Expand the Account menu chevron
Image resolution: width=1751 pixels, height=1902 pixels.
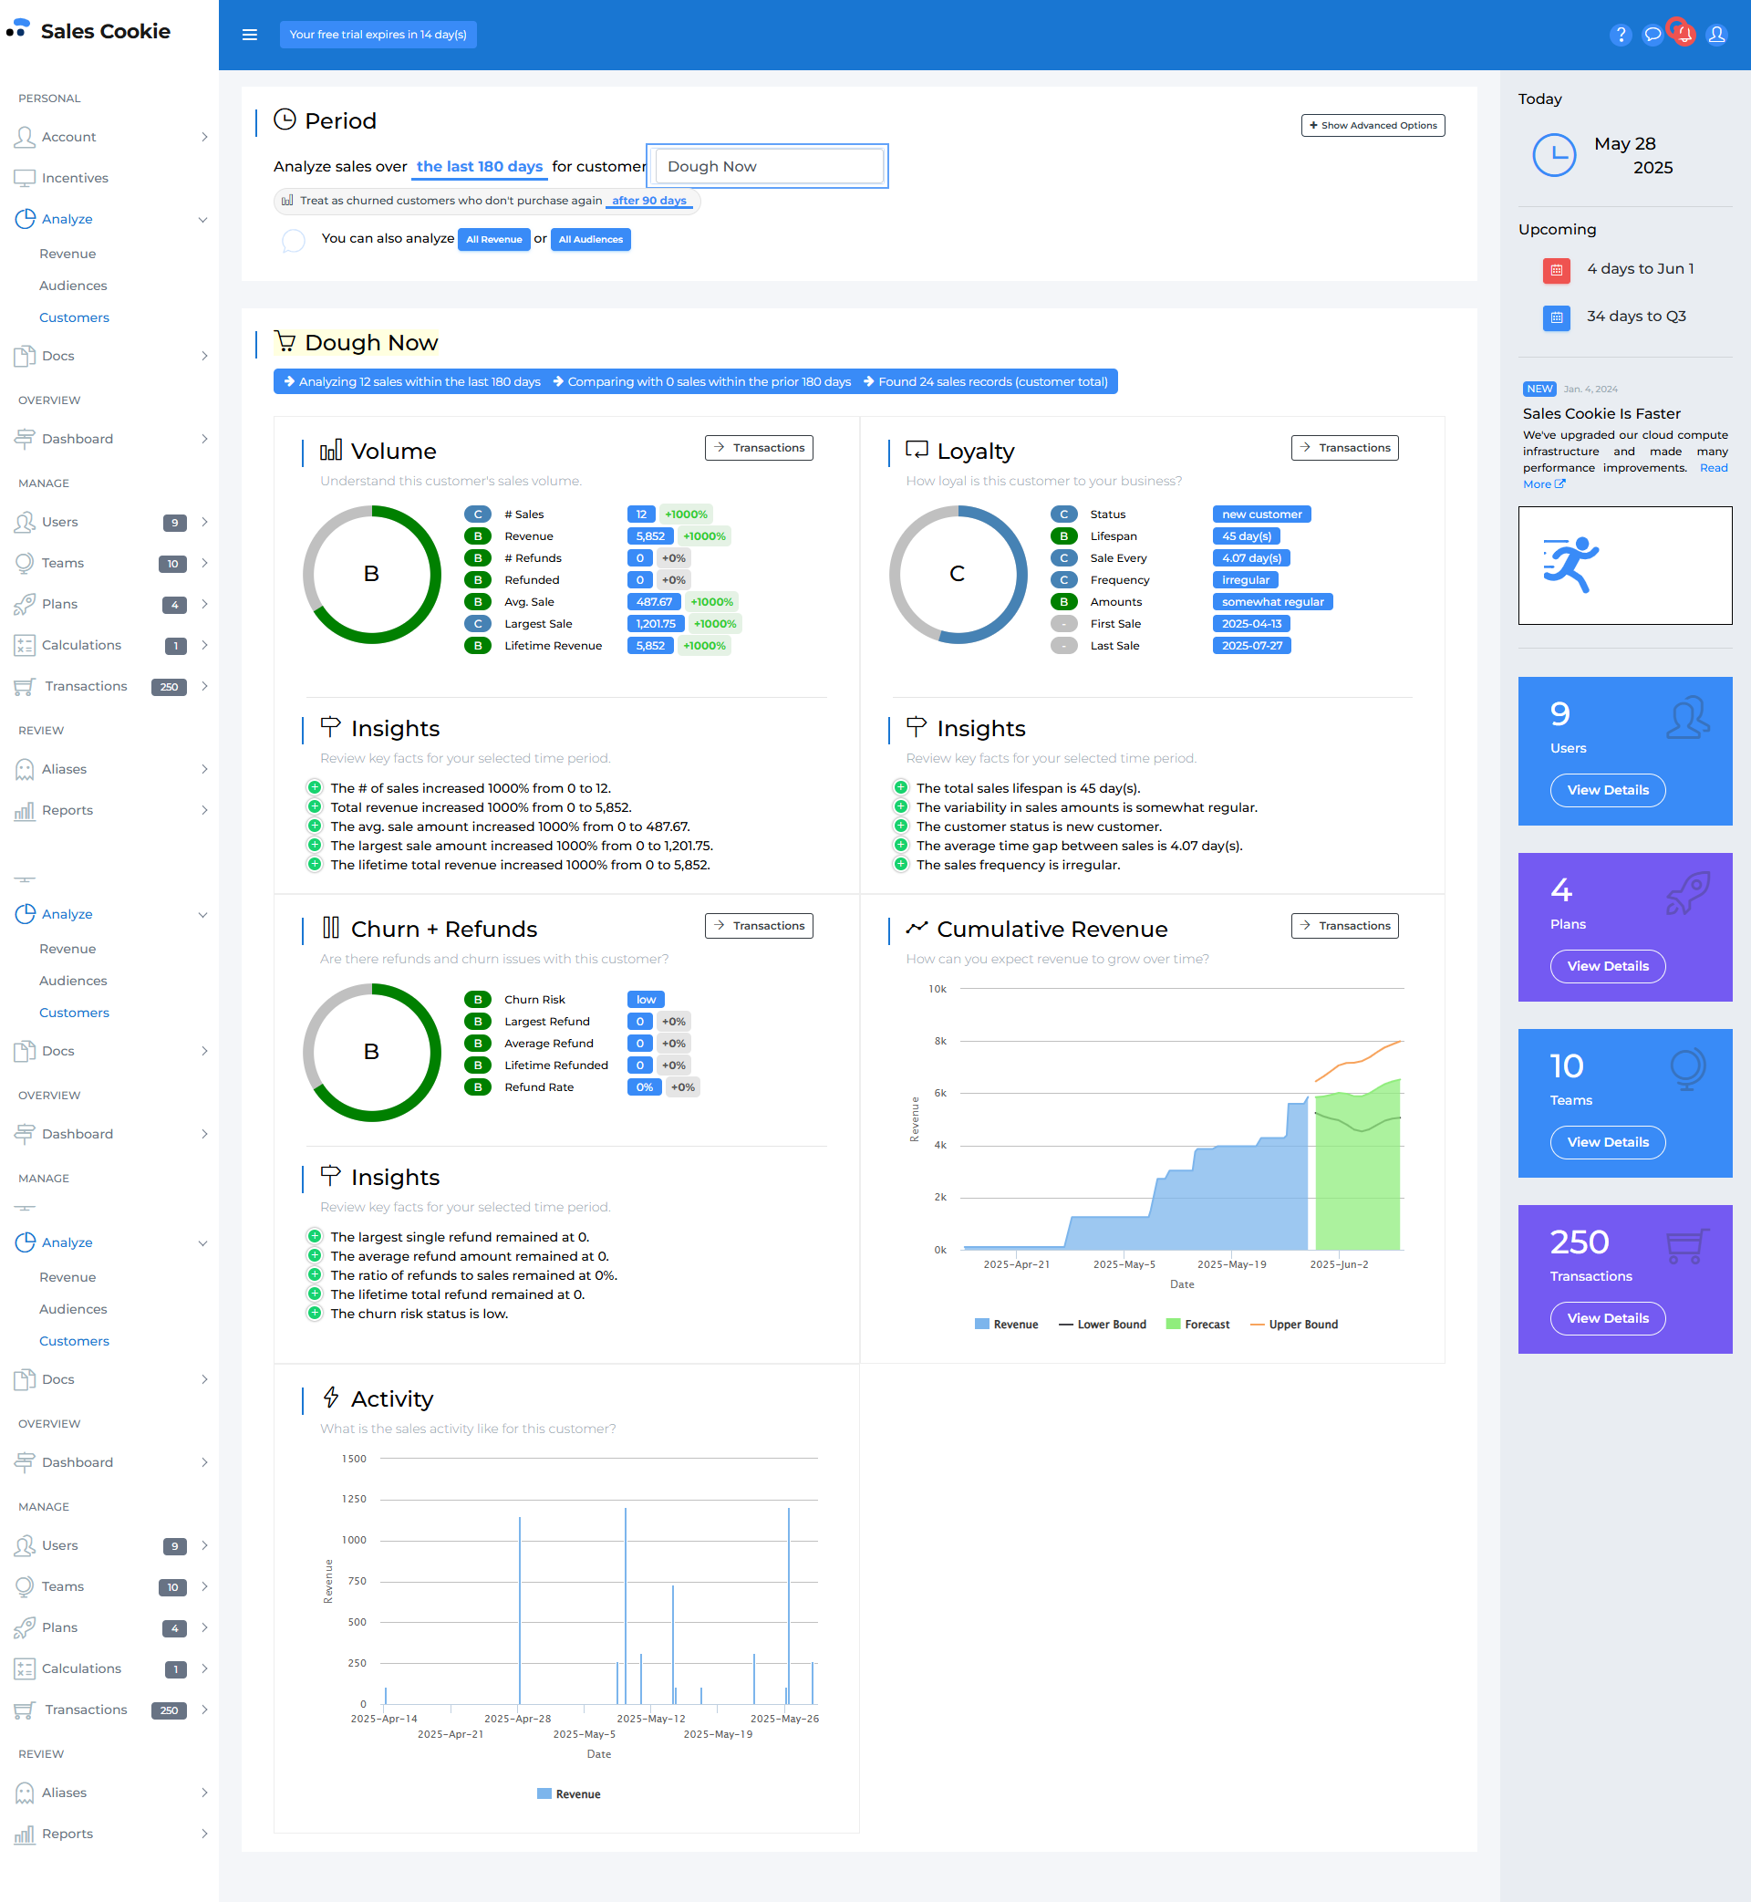(x=204, y=138)
